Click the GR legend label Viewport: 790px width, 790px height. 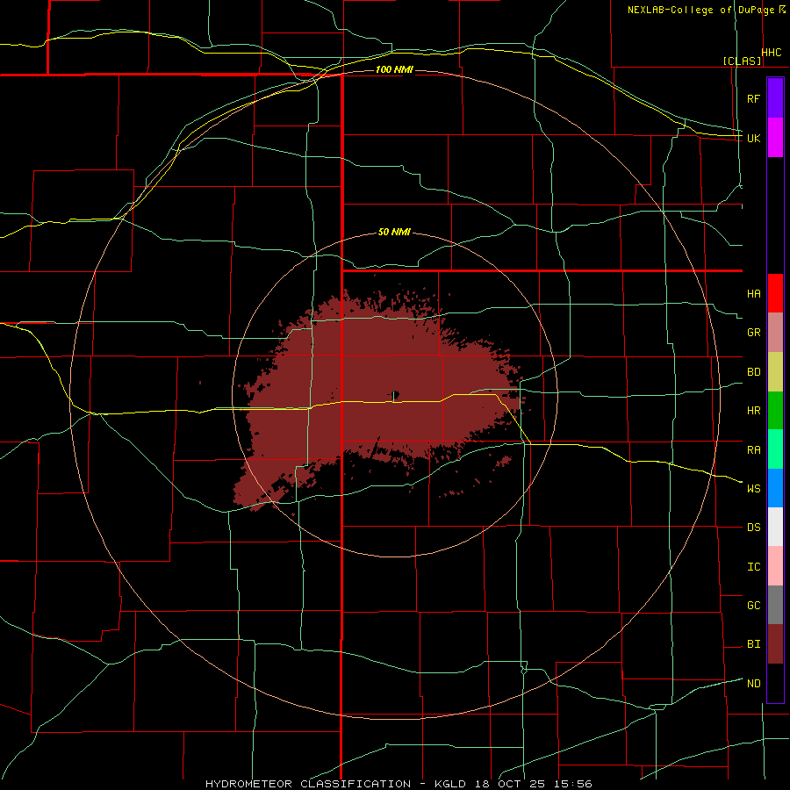click(x=753, y=333)
